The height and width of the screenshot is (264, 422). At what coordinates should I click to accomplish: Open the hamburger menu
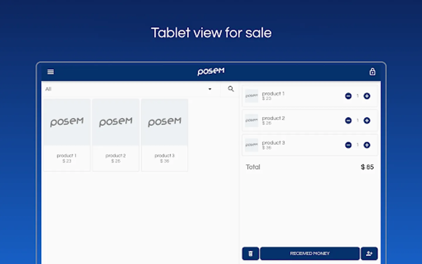point(50,72)
